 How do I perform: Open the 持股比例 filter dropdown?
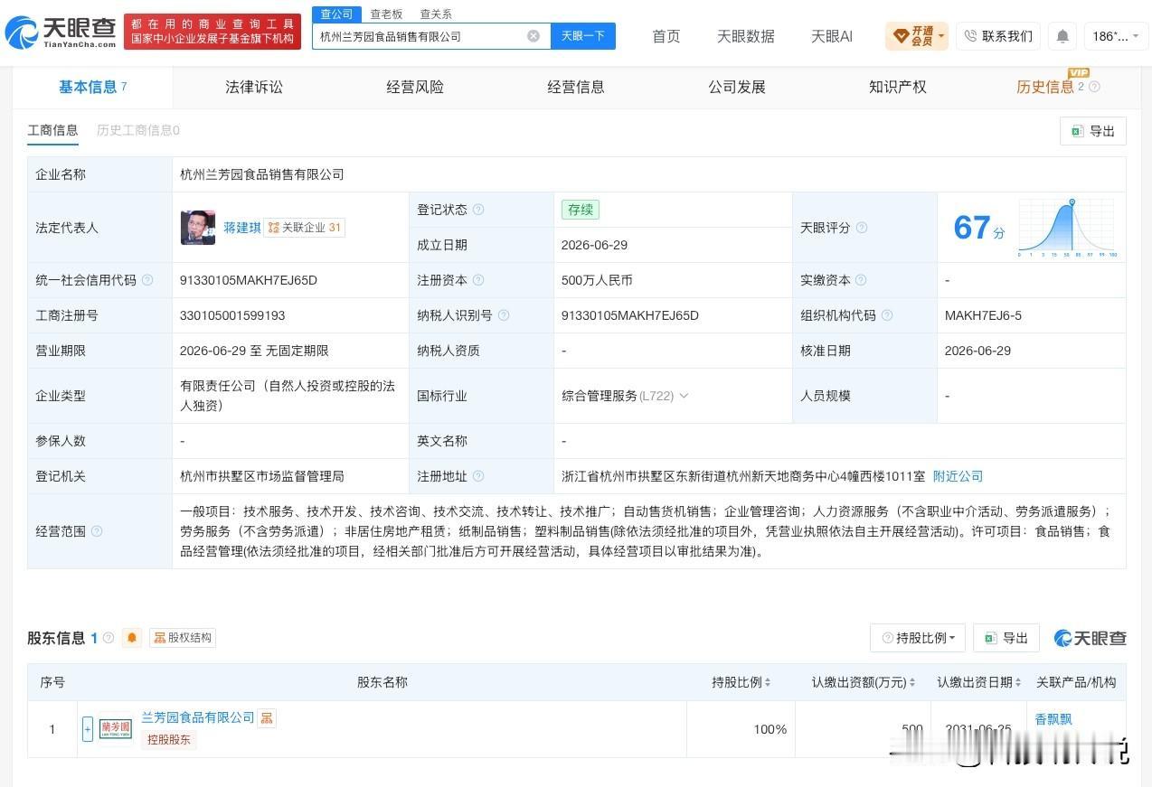click(x=918, y=638)
